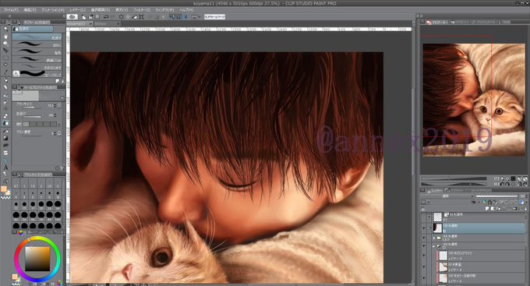Select the Auto select wand tool
The height and width of the screenshot is (286, 530).
[5, 64]
